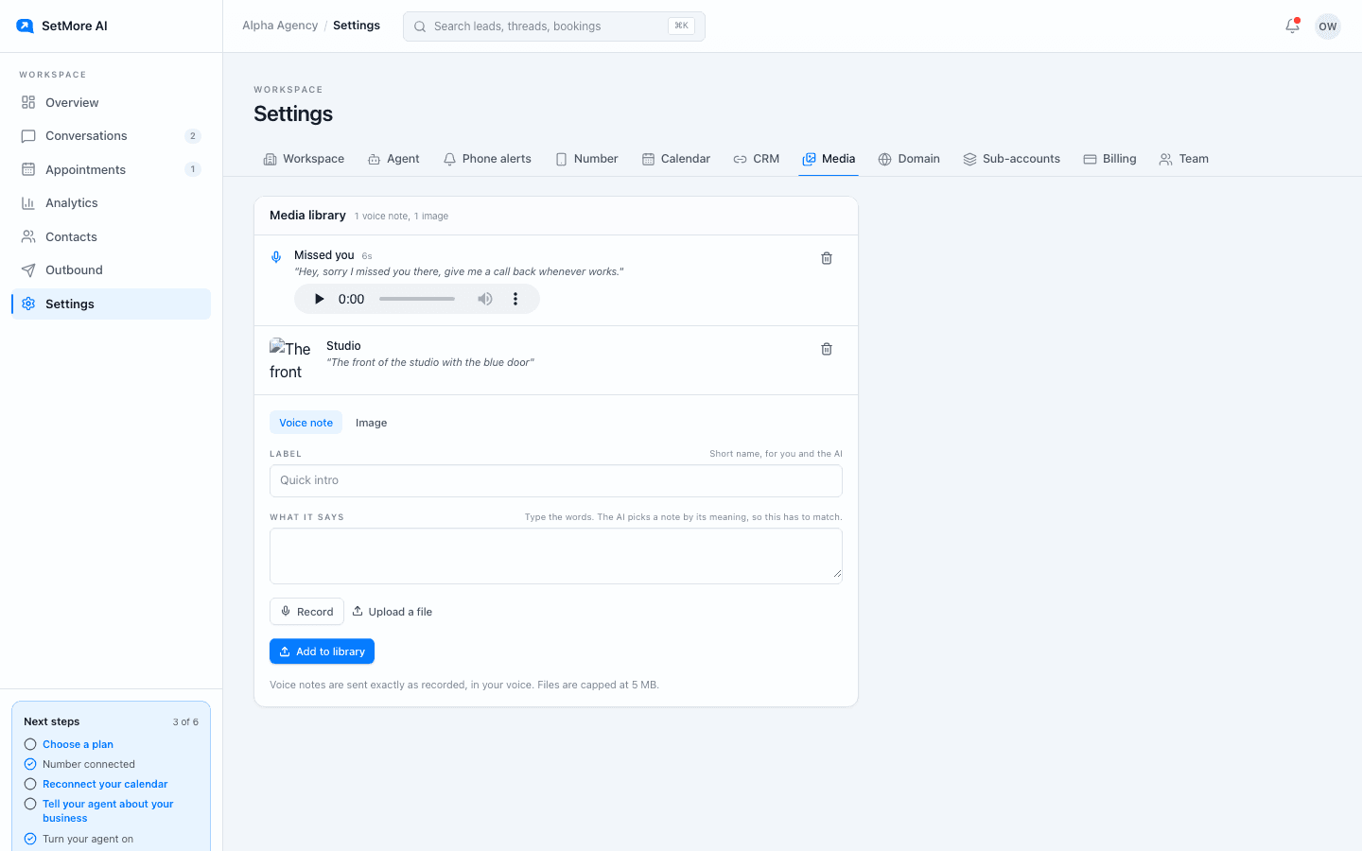
Task: Open Choose a plan step
Action: pyautogui.click(x=78, y=744)
